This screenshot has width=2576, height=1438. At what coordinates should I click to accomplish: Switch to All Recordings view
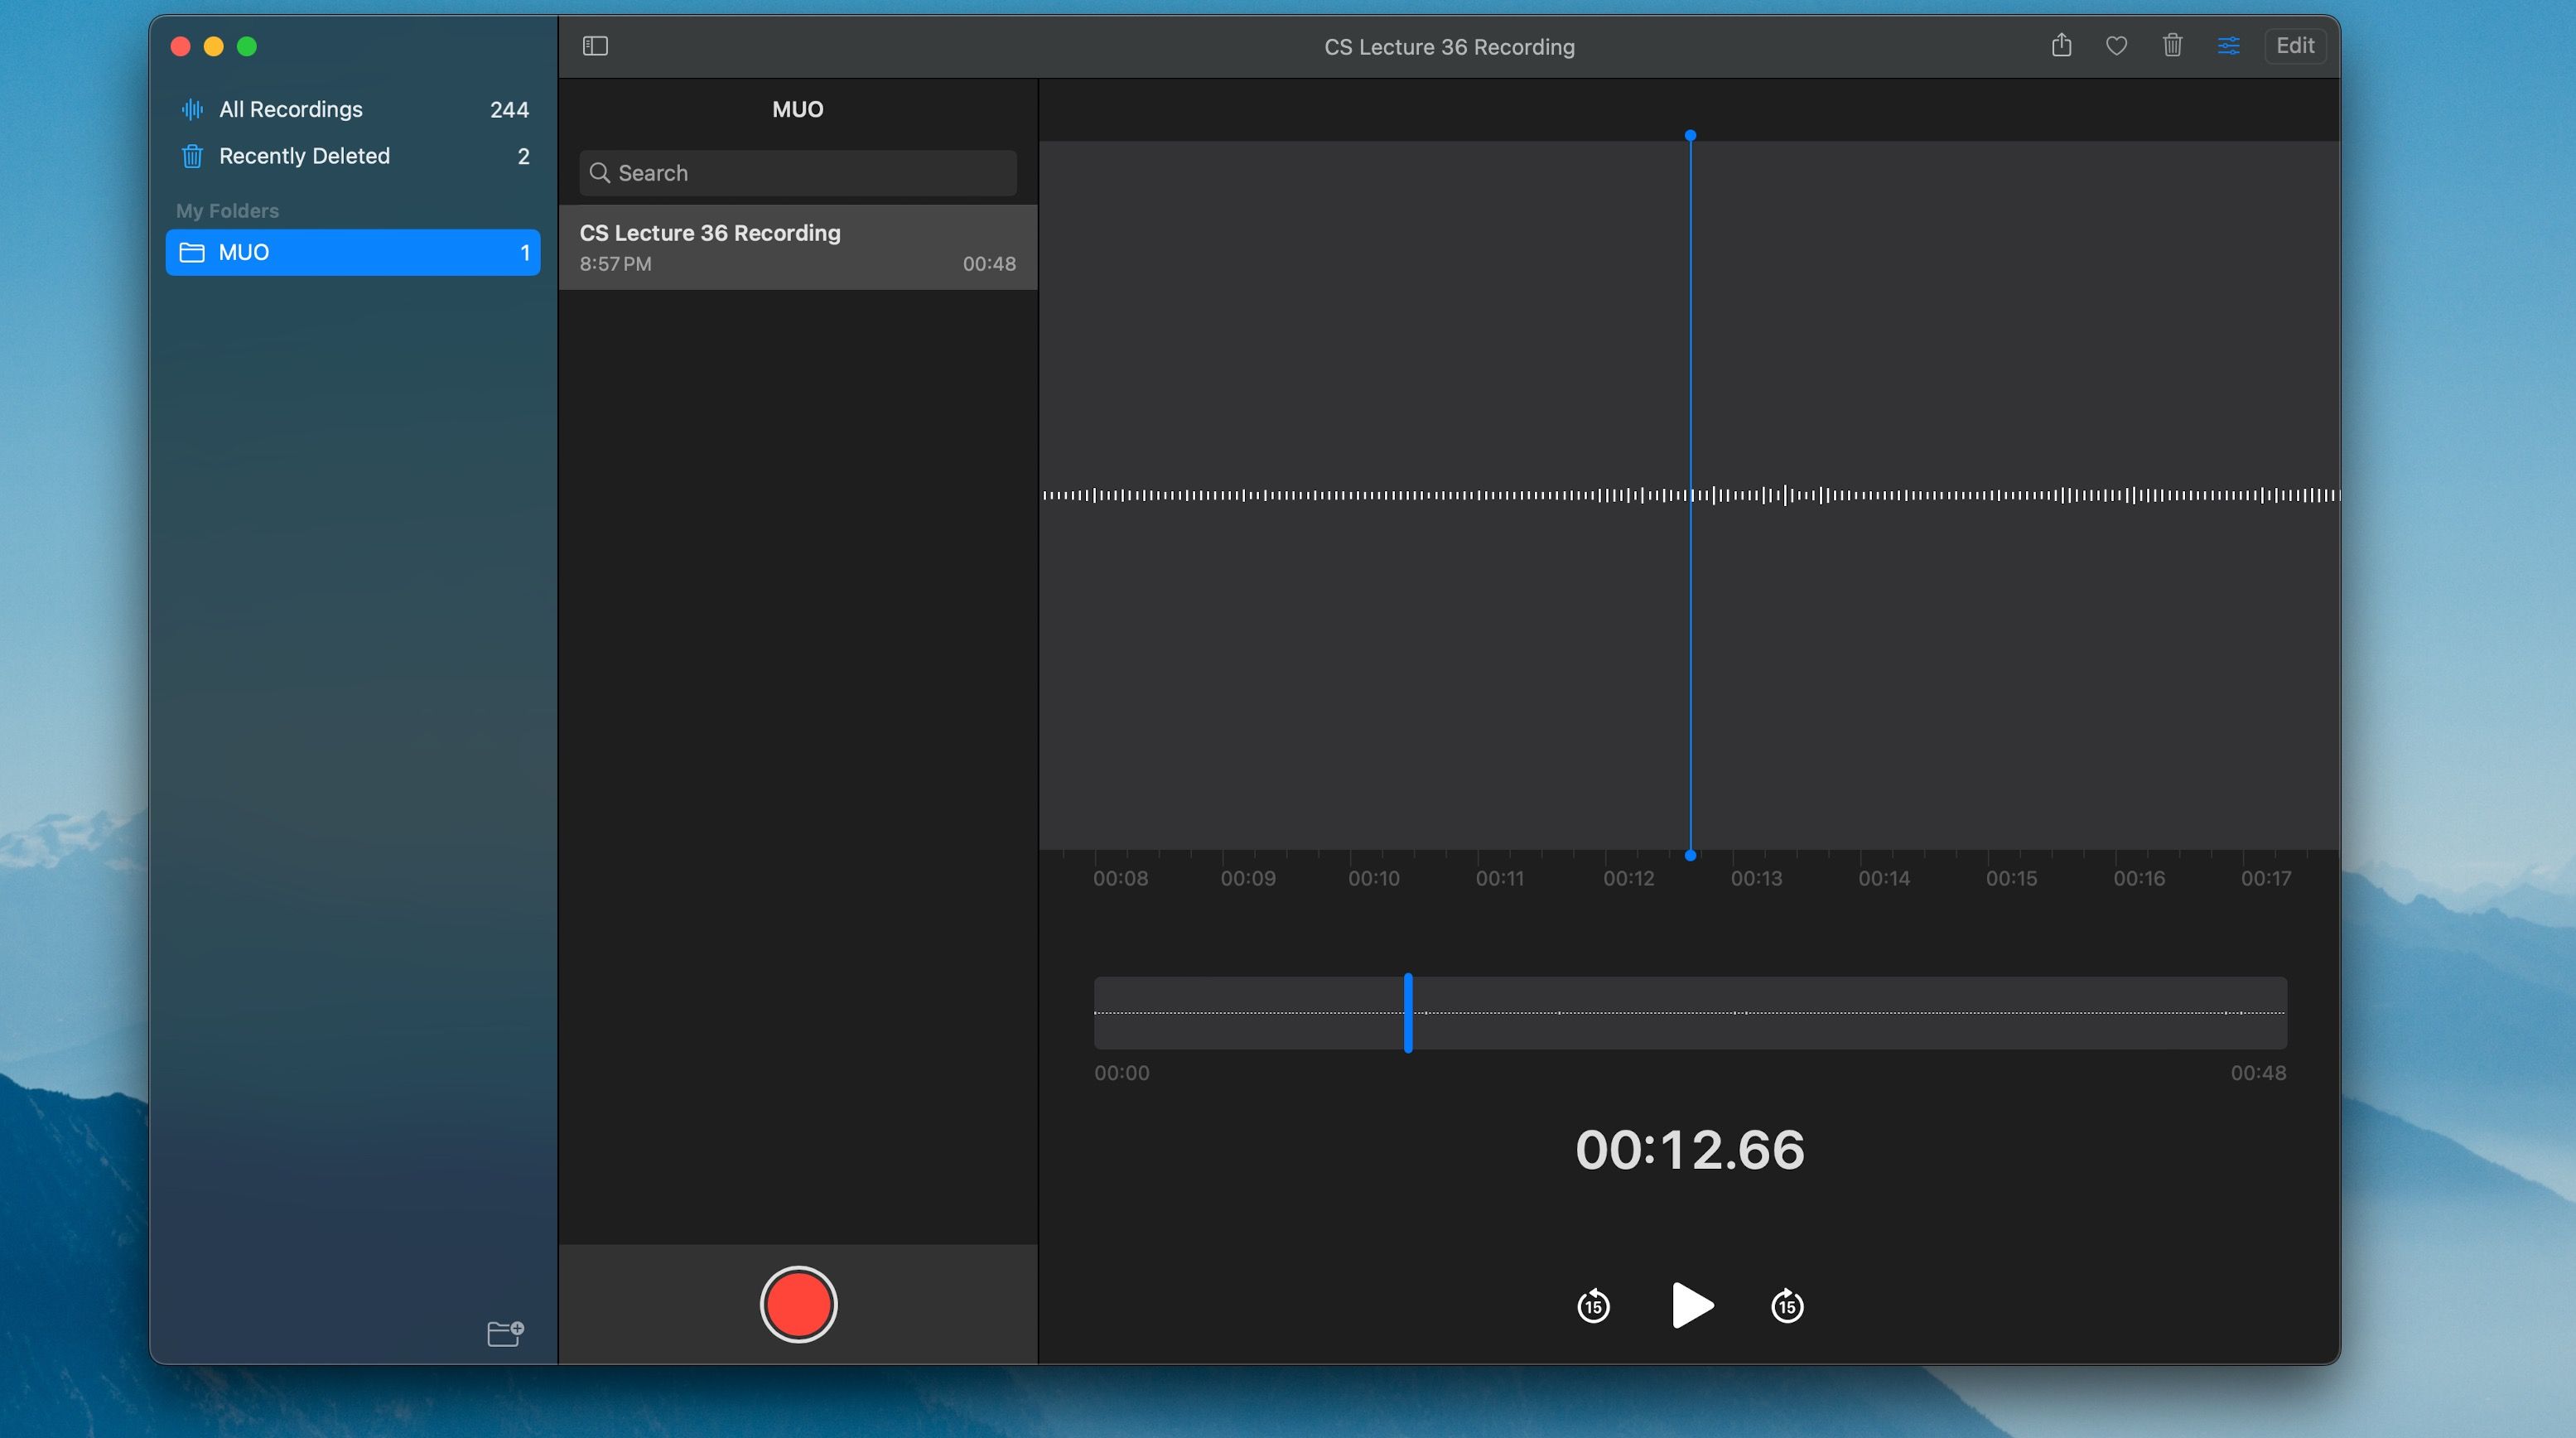[x=291, y=109]
